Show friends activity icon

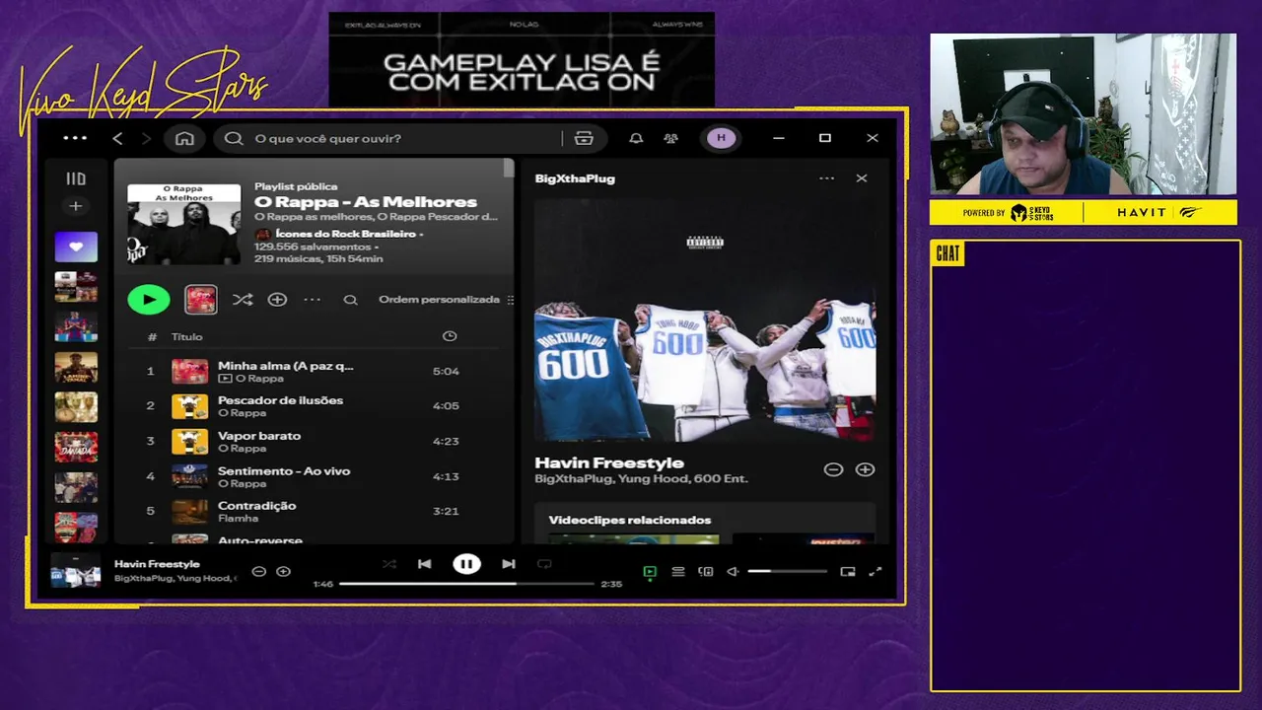coord(670,138)
